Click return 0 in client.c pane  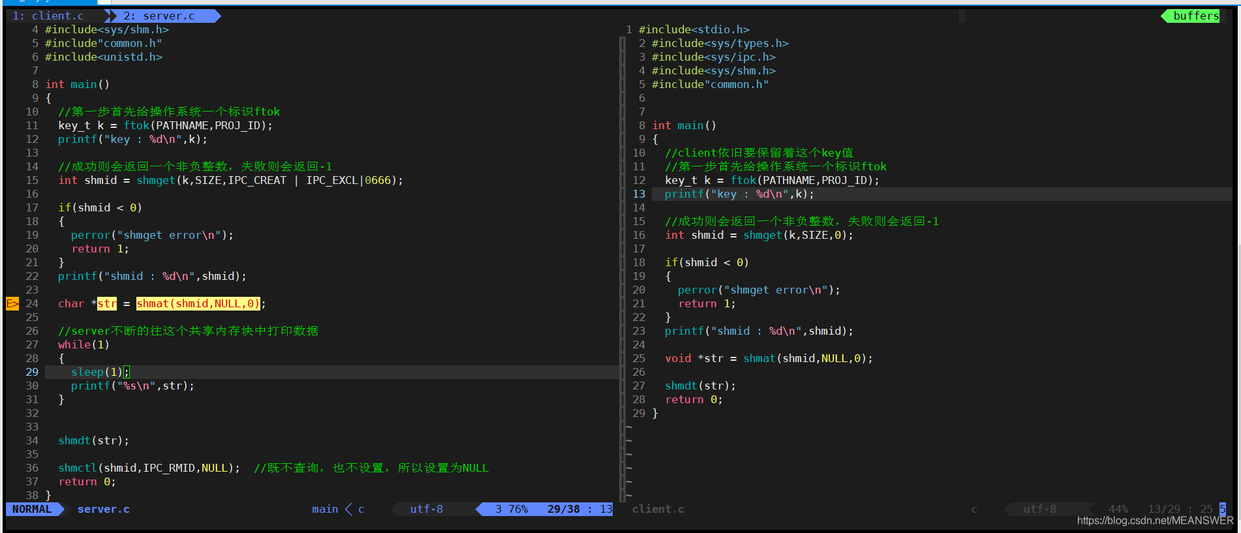[694, 399]
